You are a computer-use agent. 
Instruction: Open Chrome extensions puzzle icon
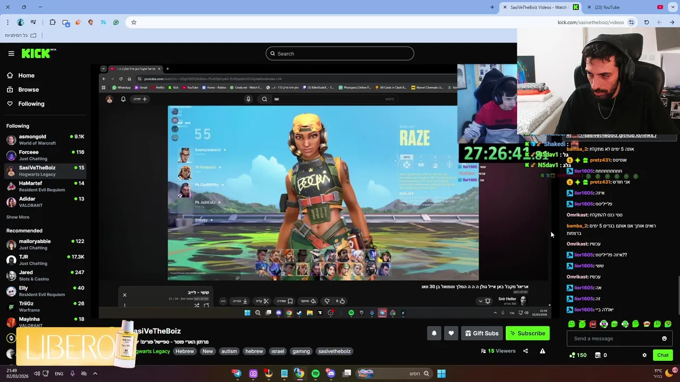point(53,22)
